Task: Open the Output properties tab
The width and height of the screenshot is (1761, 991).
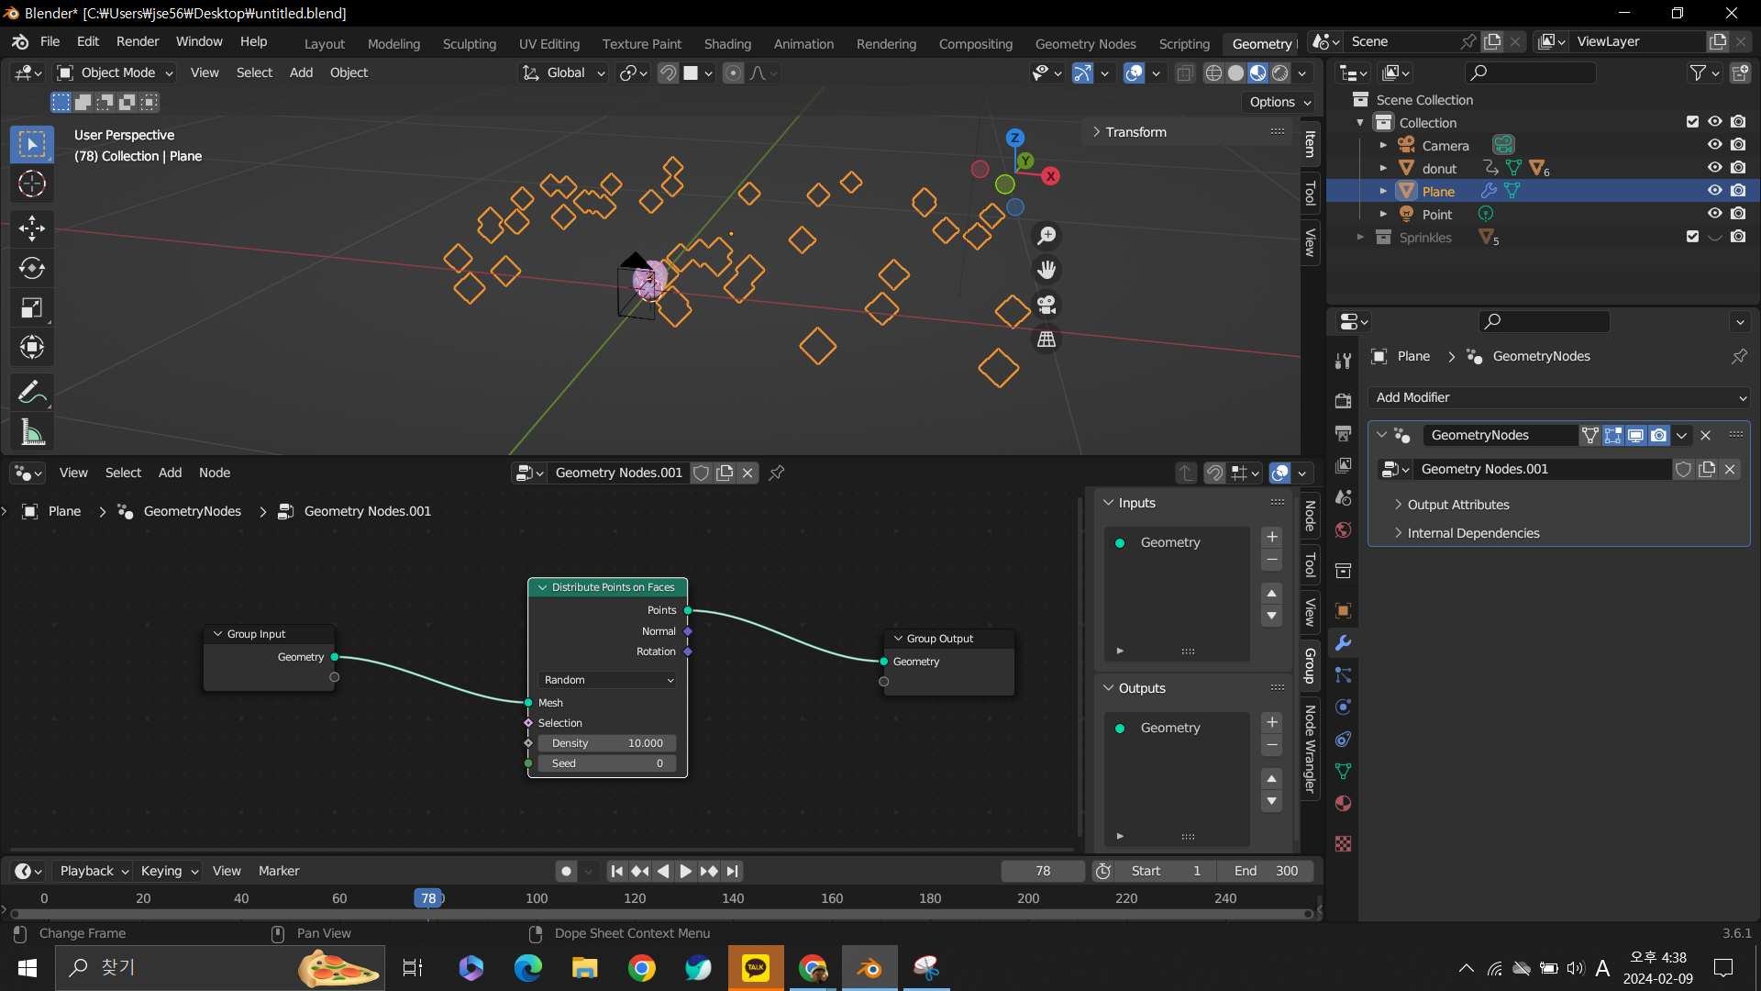Action: point(1344,433)
